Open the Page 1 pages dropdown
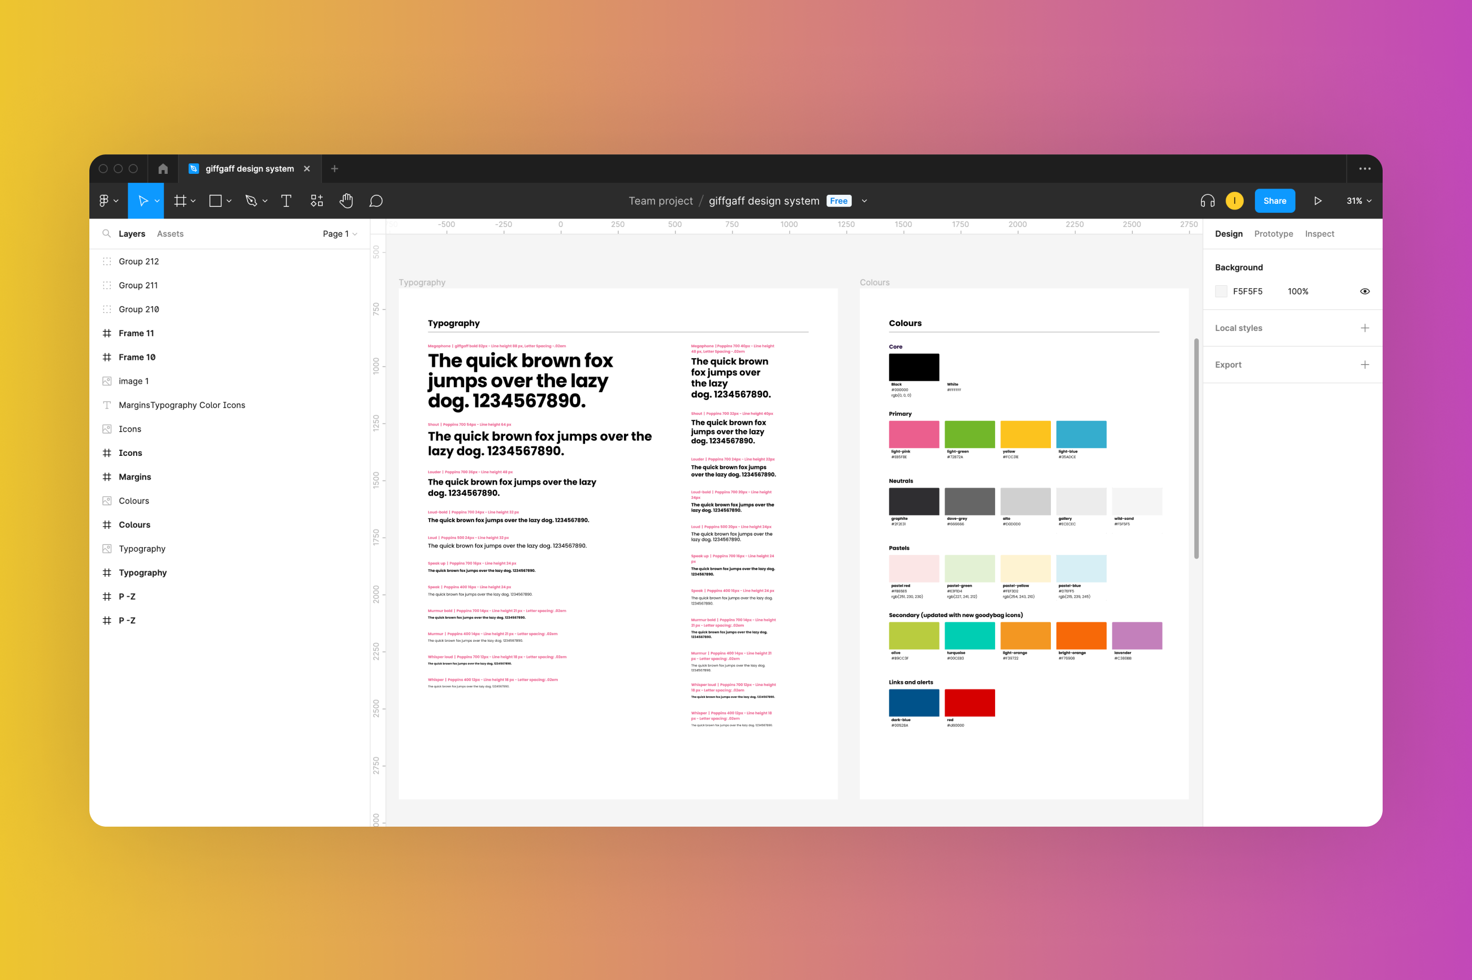 [x=340, y=234]
